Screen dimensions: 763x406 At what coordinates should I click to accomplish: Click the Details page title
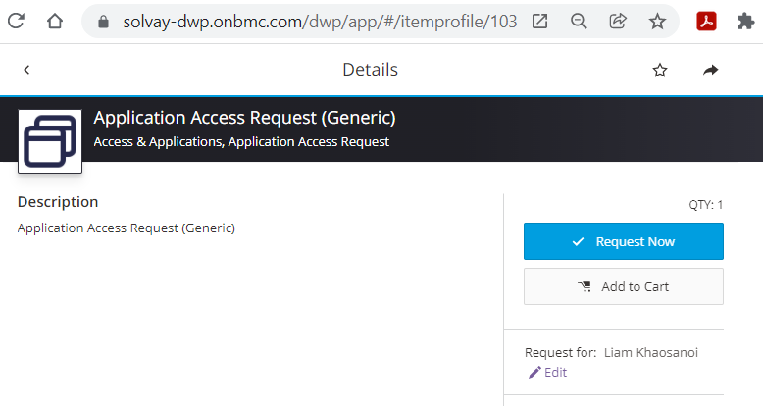tap(370, 70)
